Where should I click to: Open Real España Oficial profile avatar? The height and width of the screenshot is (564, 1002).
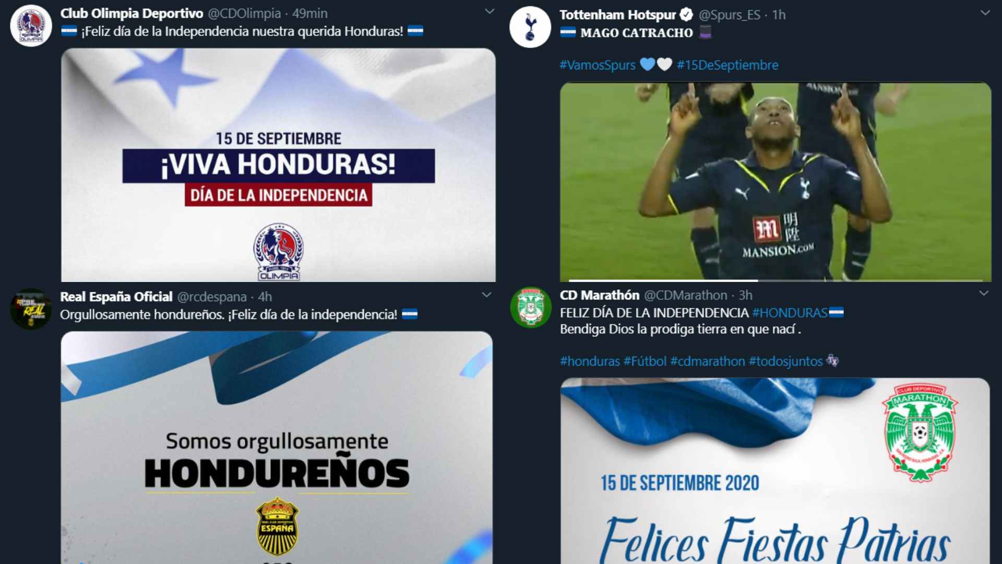pyautogui.click(x=31, y=309)
